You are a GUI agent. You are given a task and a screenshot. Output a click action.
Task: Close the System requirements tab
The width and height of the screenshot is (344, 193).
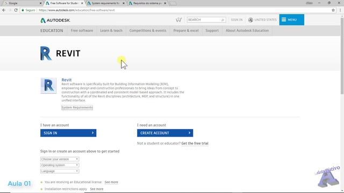(124, 3)
